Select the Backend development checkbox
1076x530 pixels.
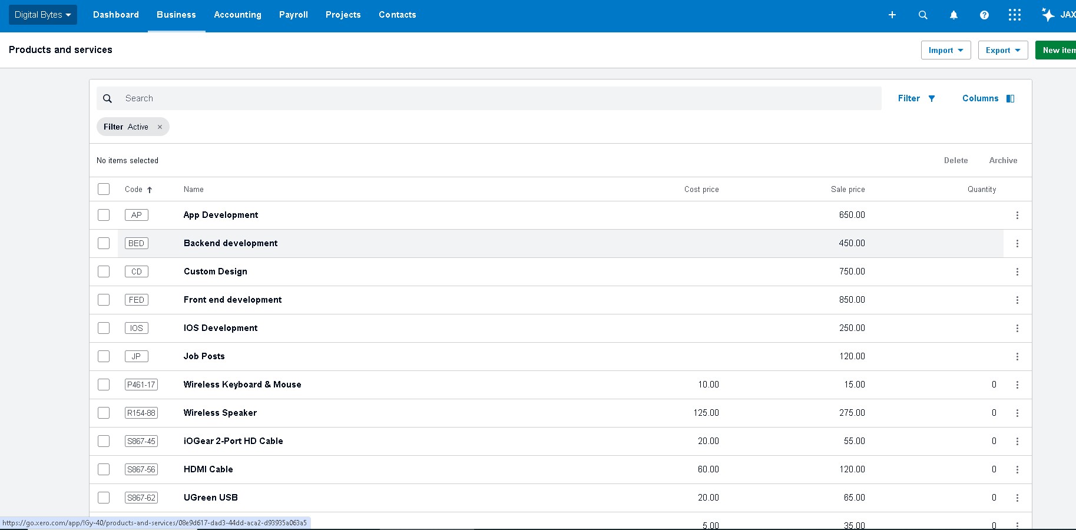click(104, 243)
